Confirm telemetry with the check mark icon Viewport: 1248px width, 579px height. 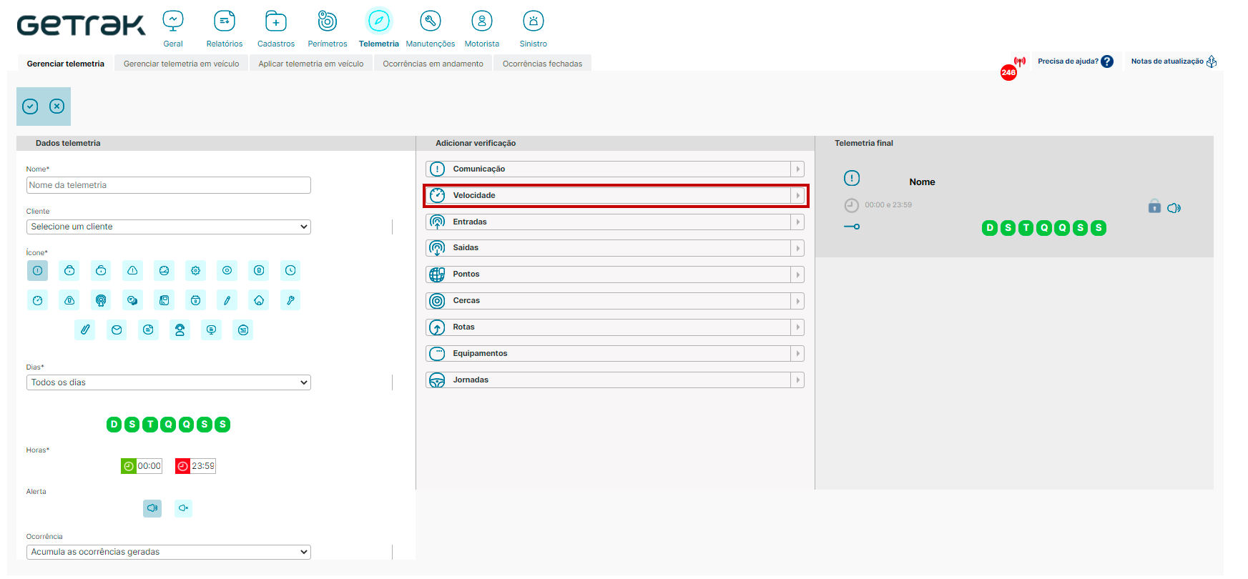[30, 107]
